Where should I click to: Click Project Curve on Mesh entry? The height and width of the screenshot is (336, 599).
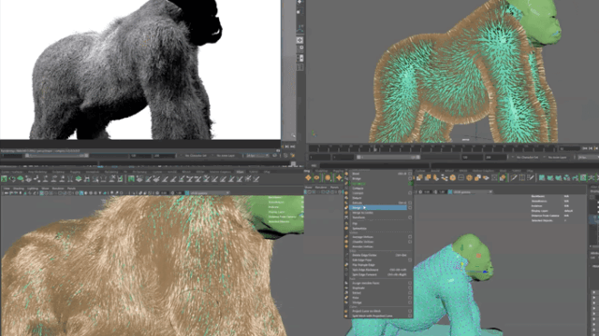366,311
